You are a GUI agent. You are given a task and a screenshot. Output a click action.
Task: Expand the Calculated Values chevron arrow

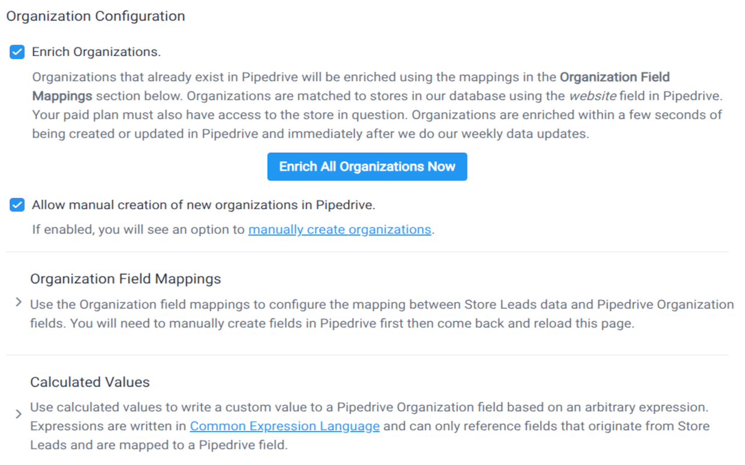pos(19,414)
